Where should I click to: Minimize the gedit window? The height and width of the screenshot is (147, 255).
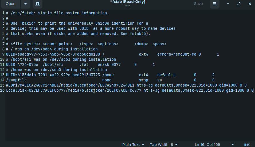(228, 4)
